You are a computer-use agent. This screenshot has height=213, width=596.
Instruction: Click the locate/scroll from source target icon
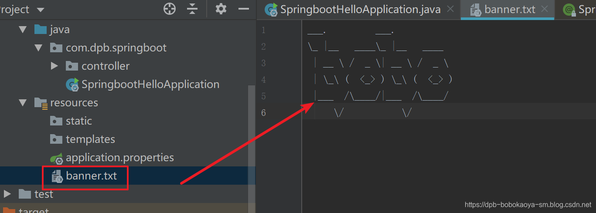[x=170, y=9]
